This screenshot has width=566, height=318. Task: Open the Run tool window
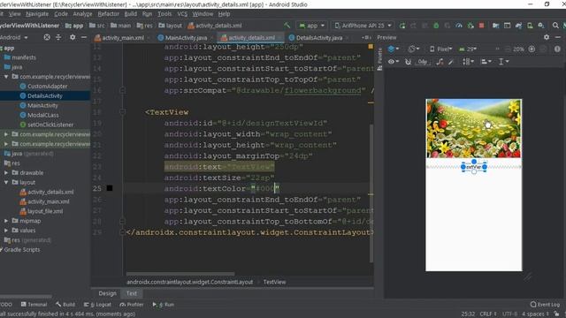pyautogui.click(x=163, y=304)
